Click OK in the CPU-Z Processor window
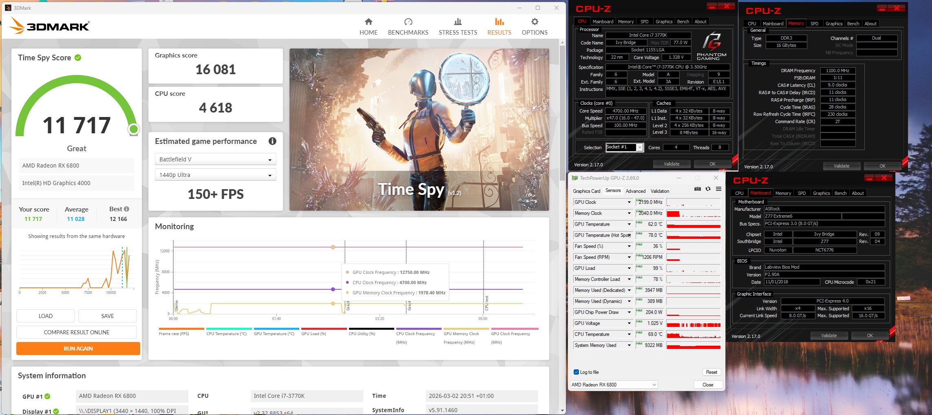 (712, 164)
